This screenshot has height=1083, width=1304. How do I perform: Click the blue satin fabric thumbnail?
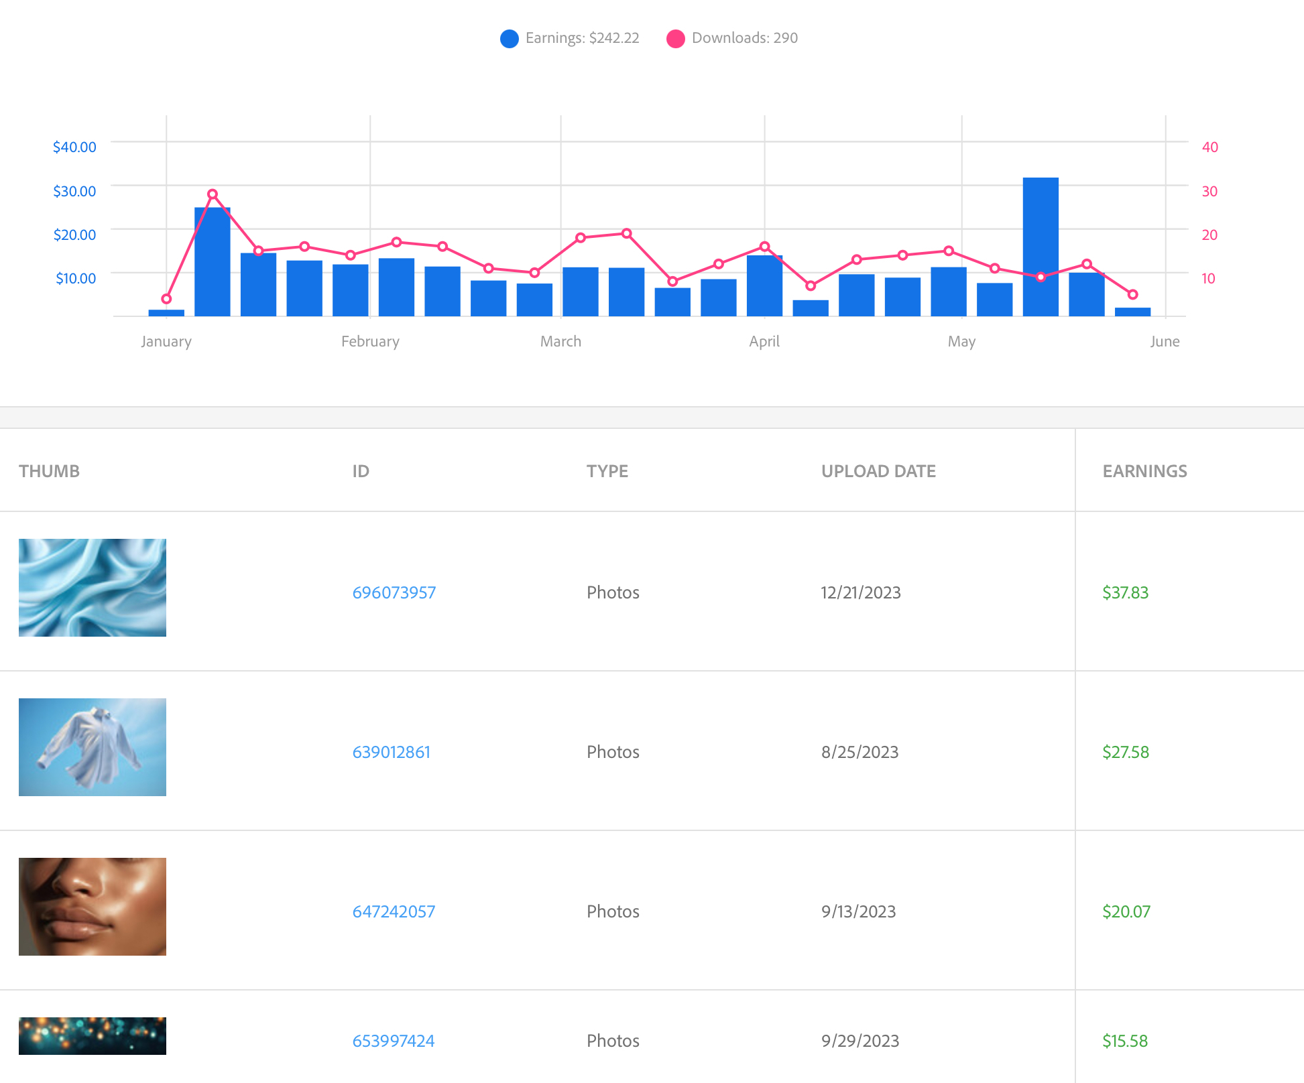pyautogui.click(x=93, y=588)
